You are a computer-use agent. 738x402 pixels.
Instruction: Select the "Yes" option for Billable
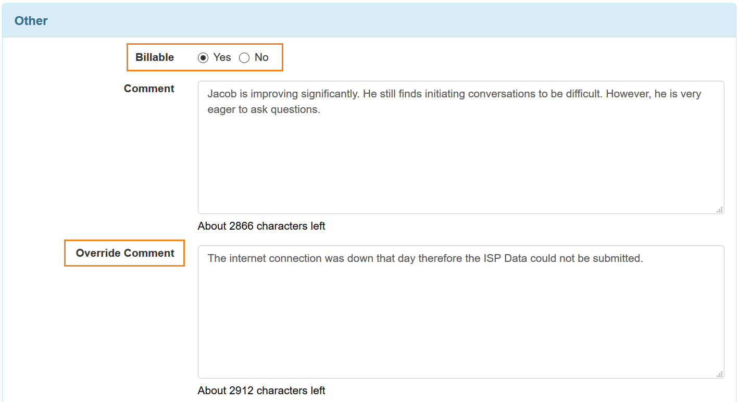coord(202,57)
